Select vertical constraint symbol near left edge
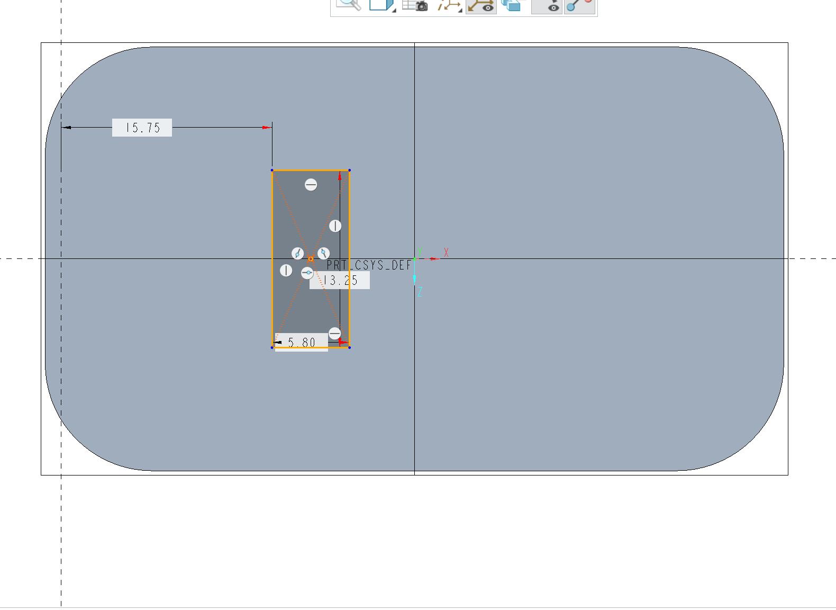Screen dimensions: 836x610 286,271
